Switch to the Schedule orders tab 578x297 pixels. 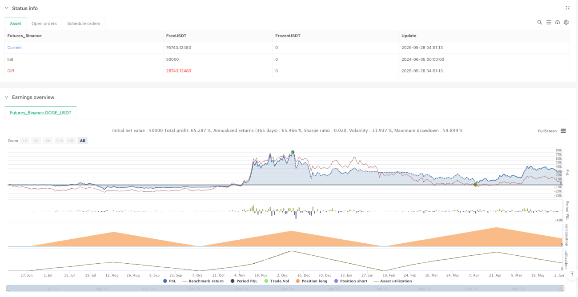pyautogui.click(x=84, y=24)
